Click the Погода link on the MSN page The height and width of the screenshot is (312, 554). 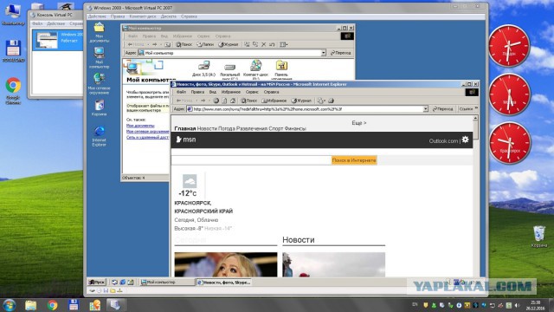coord(227,129)
